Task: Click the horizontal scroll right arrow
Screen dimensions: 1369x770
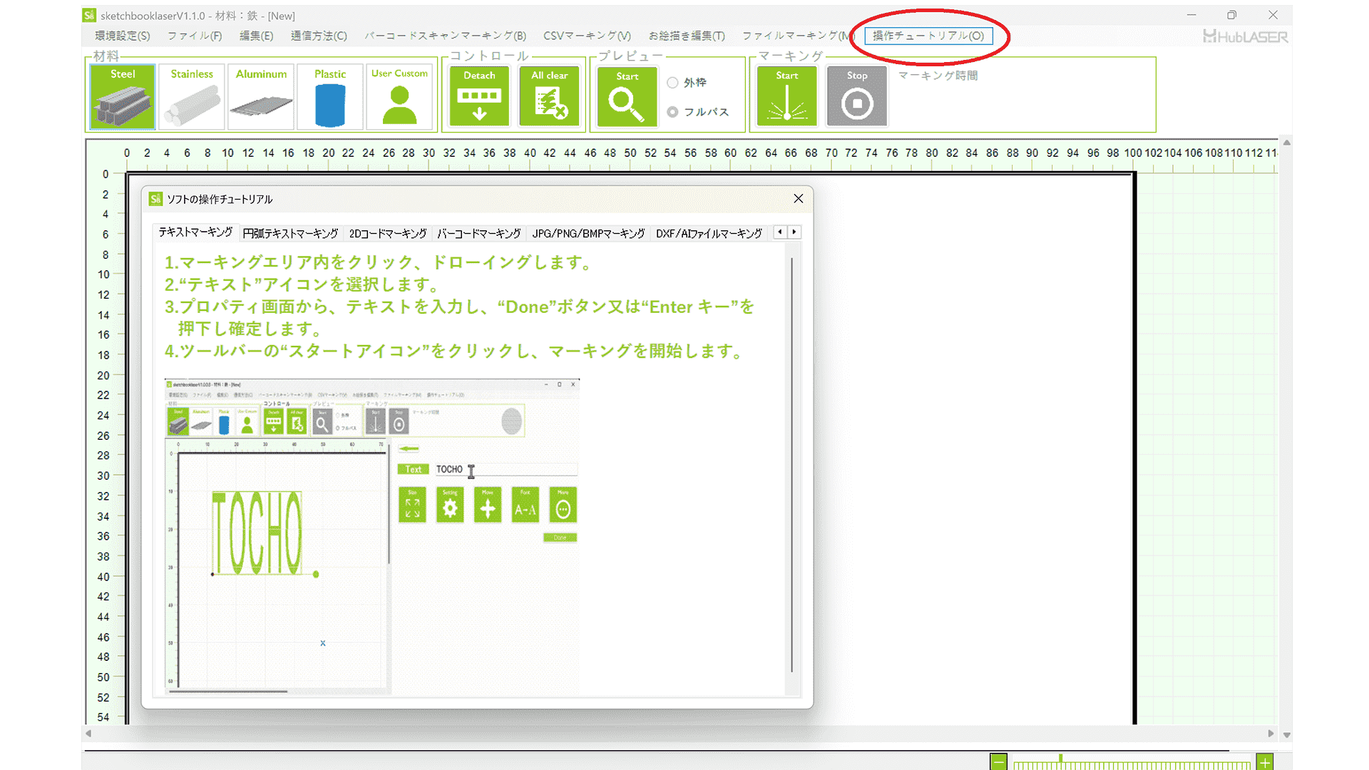Action: click(1271, 733)
